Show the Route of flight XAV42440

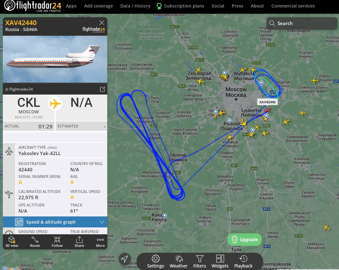point(35,241)
